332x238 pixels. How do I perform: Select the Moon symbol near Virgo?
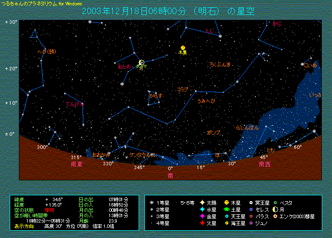[142, 63]
